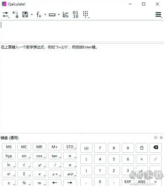The width and height of the screenshot is (164, 186).
Task: Click the sin function button
Action: tap(24, 156)
